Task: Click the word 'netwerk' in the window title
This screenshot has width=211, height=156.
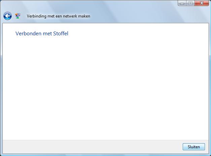Action: click(70, 16)
